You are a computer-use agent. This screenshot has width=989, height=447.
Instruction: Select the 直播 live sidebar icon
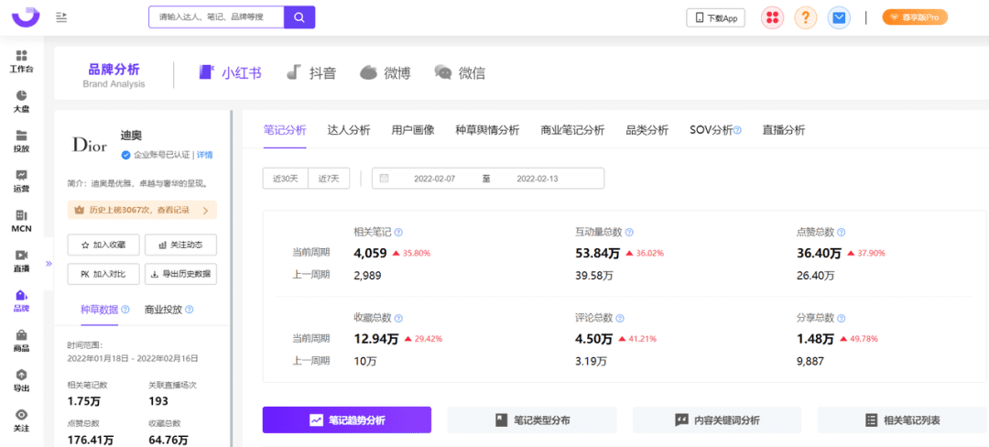pyautogui.click(x=22, y=260)
